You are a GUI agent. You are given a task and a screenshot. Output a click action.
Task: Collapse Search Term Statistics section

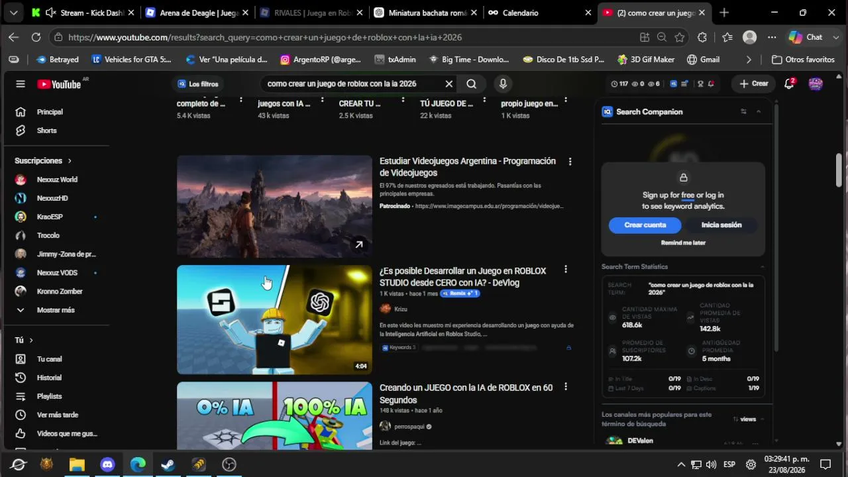(x=762, y=267)
